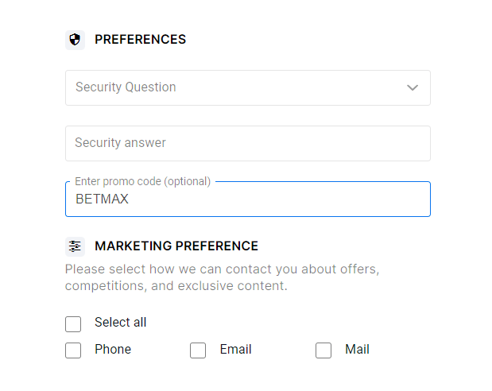Focus the Security answer input field
The width and height of the screenshot is (492, 391).
(x=247, y=143)
